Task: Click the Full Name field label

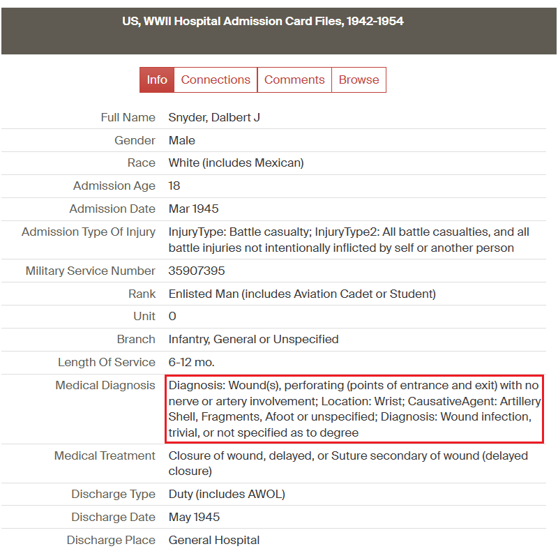Action: [x=128, y=117]
